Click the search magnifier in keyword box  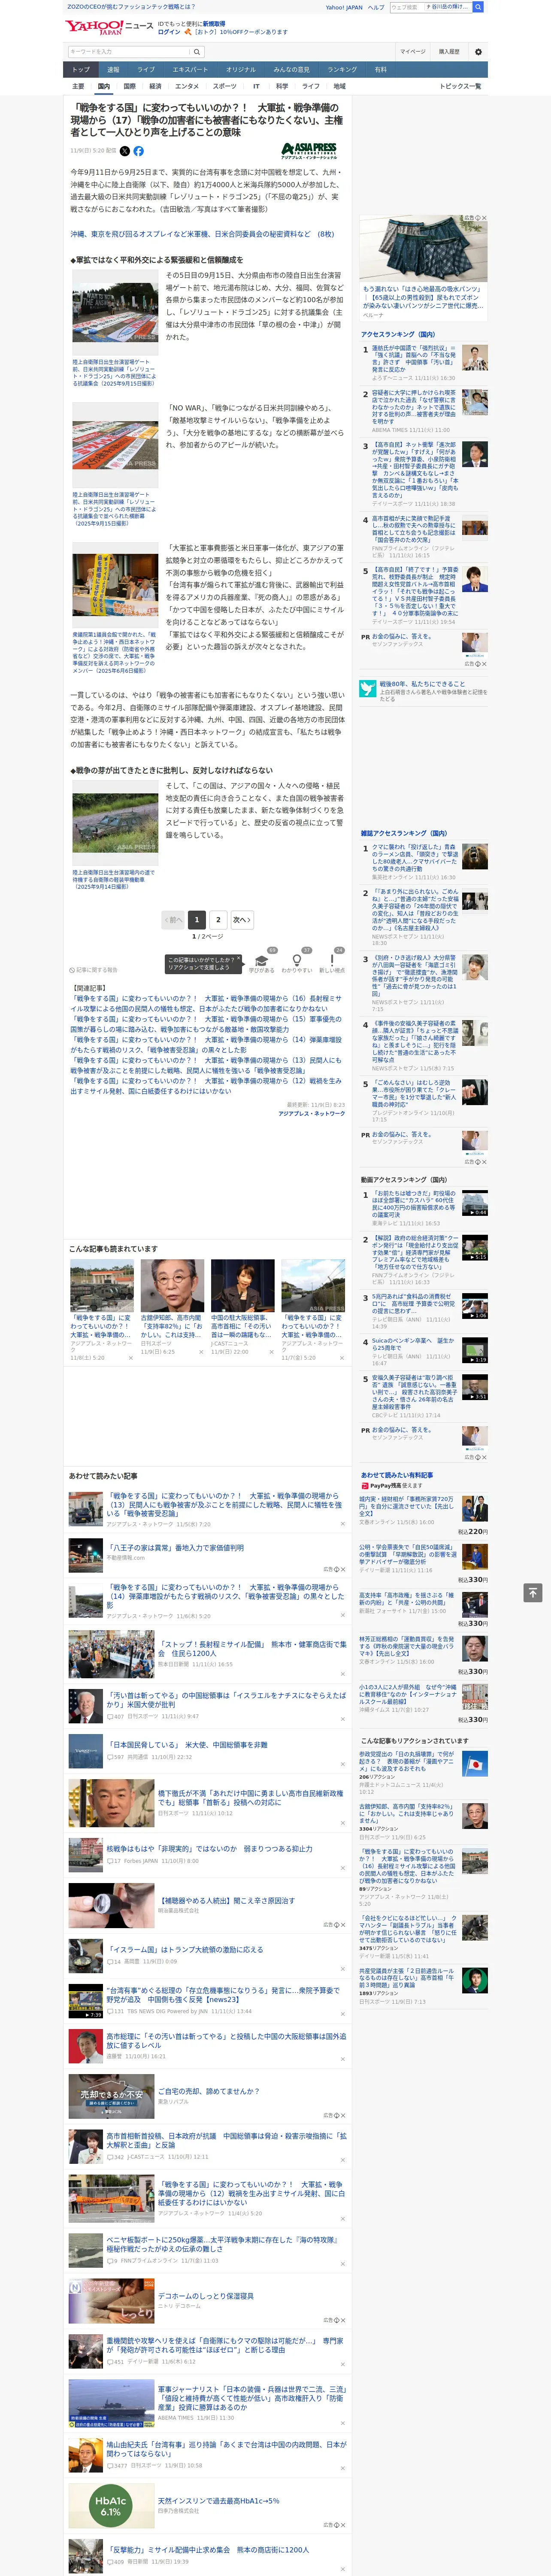(x=196, y=51)
